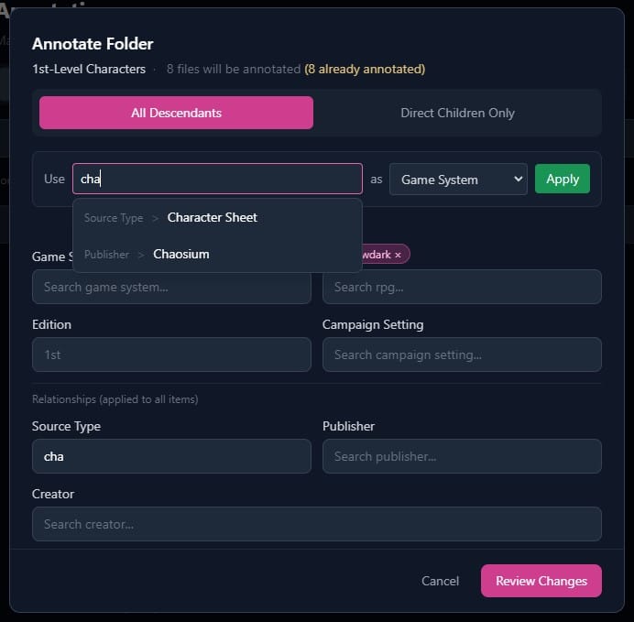Click the Search game system field

point(171,287)
